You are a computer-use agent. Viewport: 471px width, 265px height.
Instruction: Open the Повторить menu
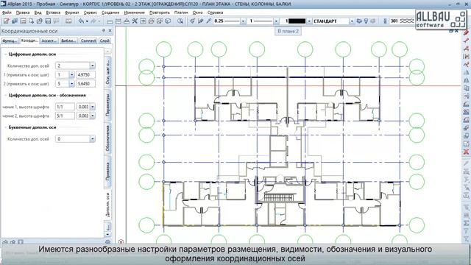pos(160,13)
